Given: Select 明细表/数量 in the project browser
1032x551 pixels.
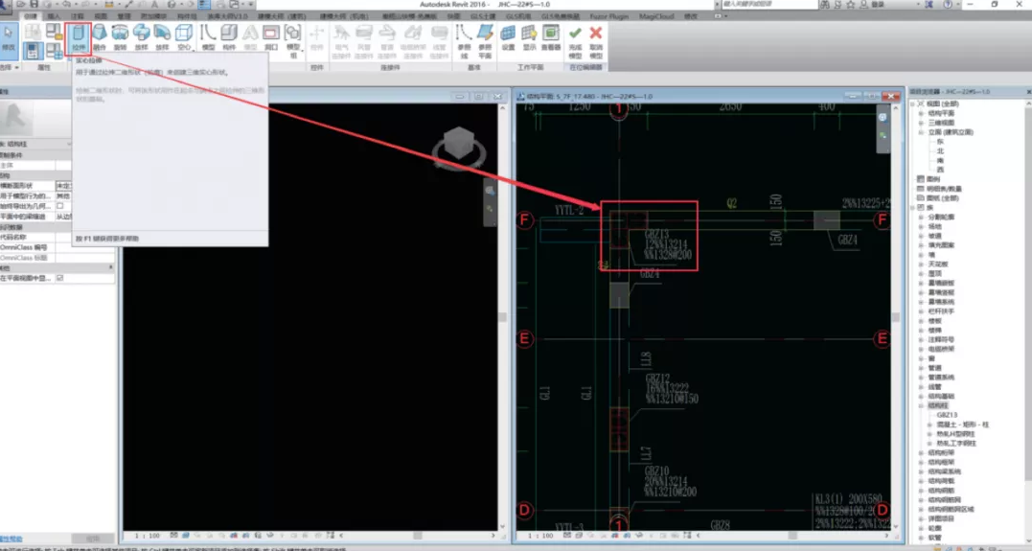Looking at the screenshot, I should click(944, 189).
